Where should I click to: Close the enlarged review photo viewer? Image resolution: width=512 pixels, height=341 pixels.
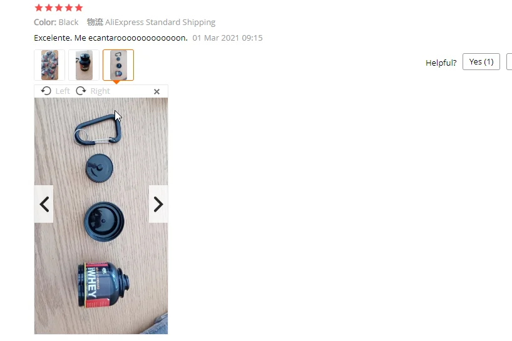156,92
